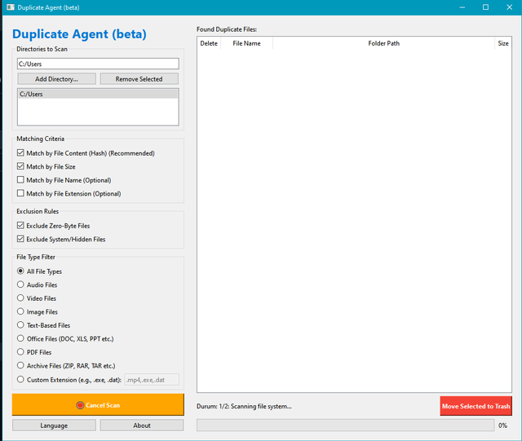Image resolution: width=522 pixels, height=441 pixels.
Task: Click the status text 'Scanning file system...'
Action: tap(261, 407)
